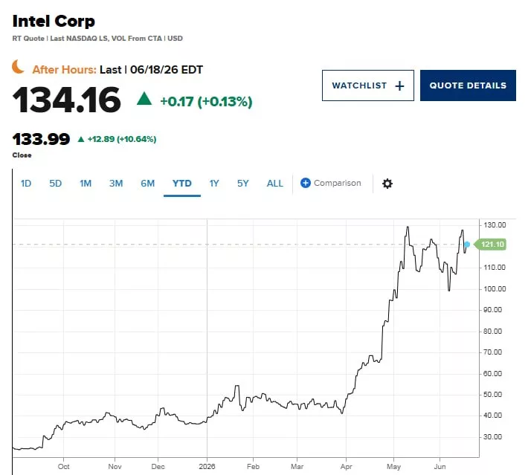Click the Comparison link

(338, 183)
